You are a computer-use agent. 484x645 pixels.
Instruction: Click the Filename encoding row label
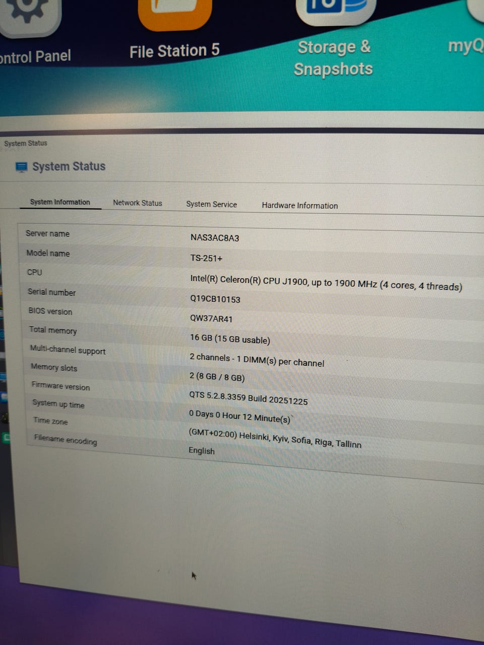[66, 439]
